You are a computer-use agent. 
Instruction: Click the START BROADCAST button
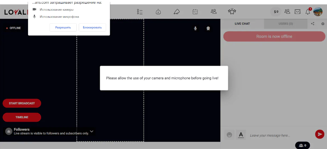pyautogui.click(x=22, y=103)
